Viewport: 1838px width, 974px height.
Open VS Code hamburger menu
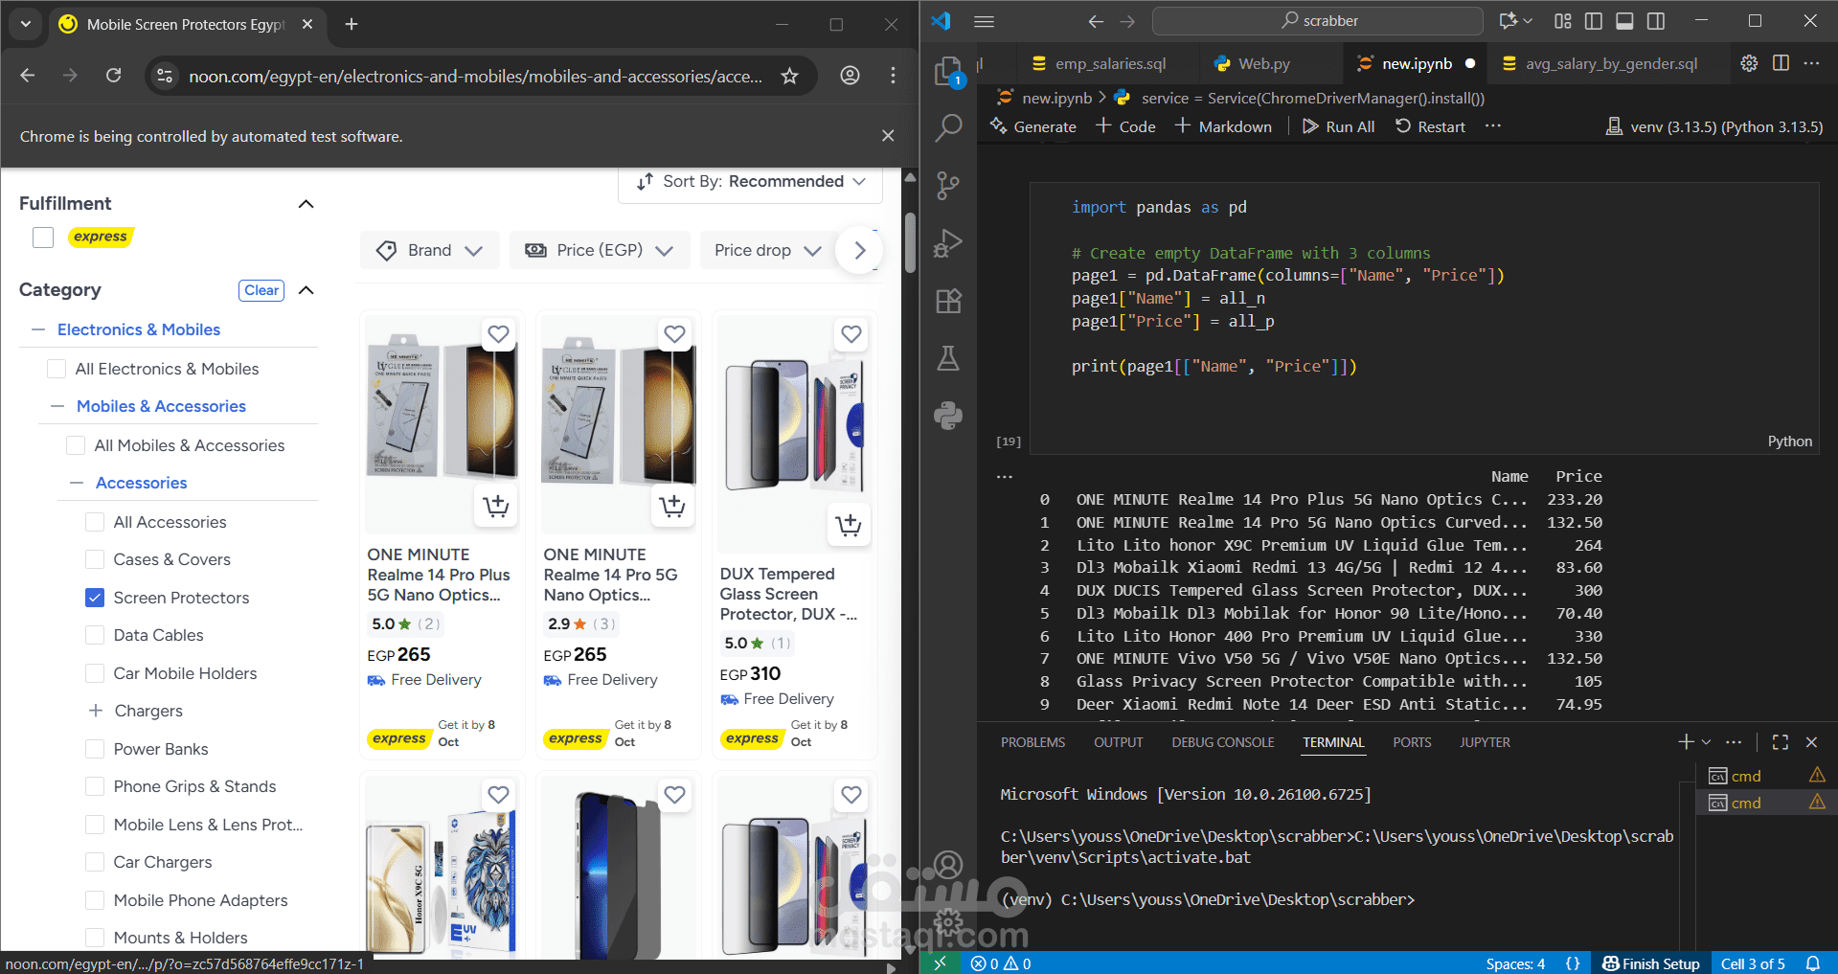[x=984, y=21]
